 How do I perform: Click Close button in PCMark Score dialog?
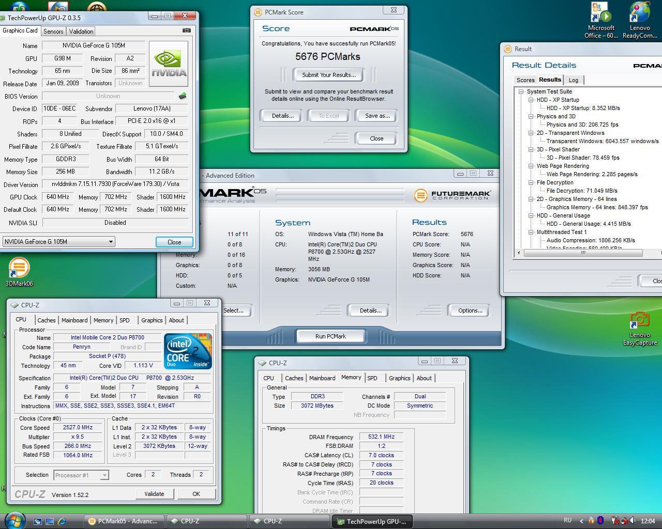pos(377,138)
